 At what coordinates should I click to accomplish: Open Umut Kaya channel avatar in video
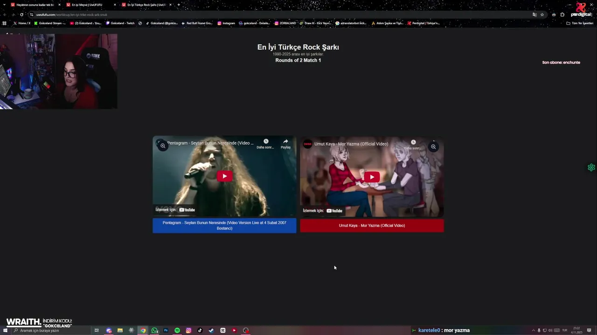tap(307, 144)
